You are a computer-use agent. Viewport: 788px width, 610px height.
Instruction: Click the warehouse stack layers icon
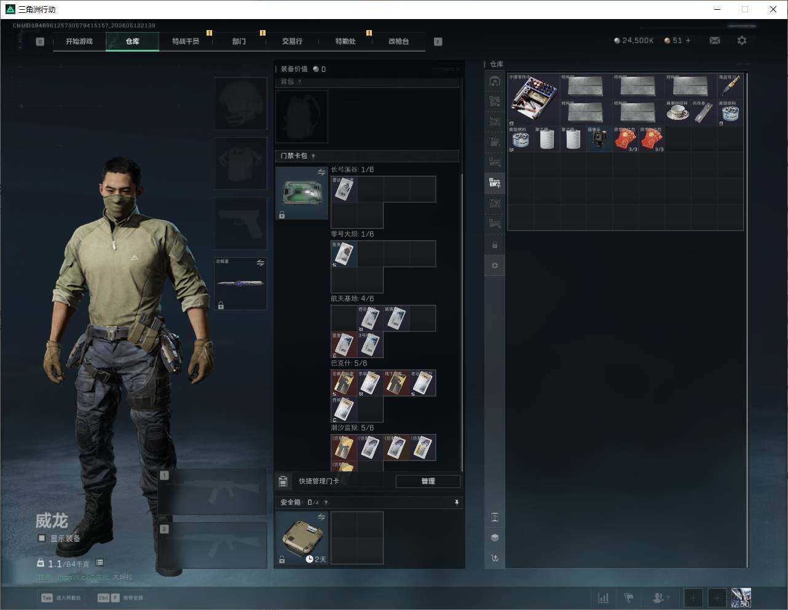(x=495, y=537)
